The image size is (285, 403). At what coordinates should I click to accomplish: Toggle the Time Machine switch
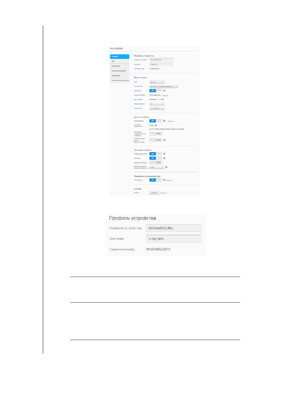[x=156, y=180]
